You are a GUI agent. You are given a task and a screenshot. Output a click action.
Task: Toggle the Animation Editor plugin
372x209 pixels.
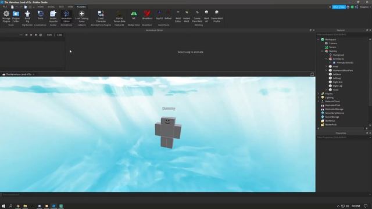click(66, 16)
